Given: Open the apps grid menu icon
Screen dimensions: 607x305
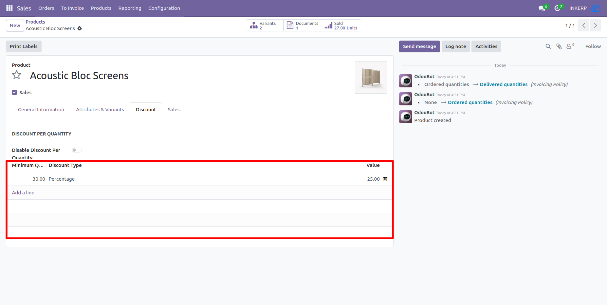Looking at the screenshot, I should pyautogui.click(x=9, y=8).
